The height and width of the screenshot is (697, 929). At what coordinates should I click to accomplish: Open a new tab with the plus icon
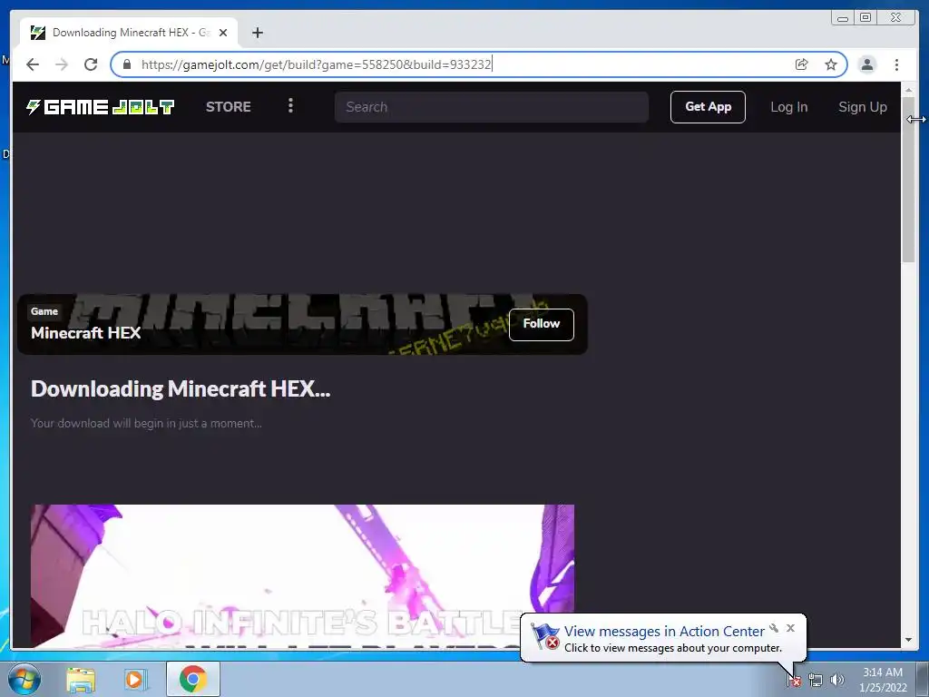coord(257,33)
